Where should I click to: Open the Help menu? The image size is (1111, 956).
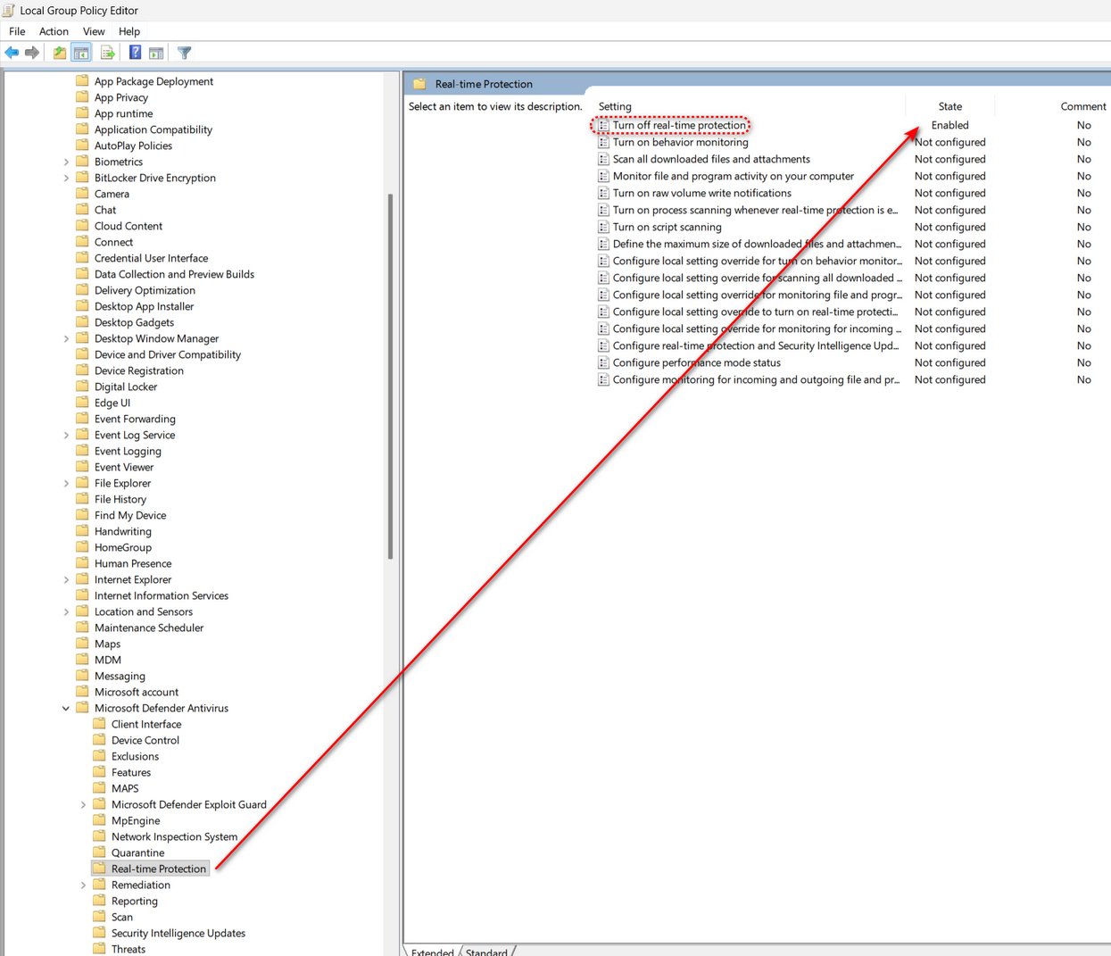(x=129, y=31)
